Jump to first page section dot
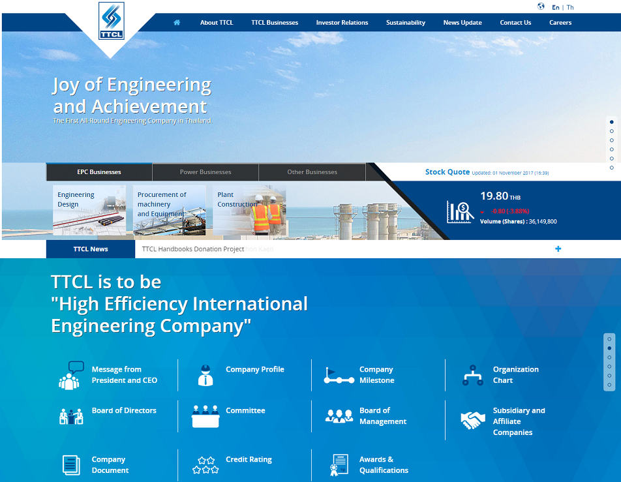The image size is (621, 482). (609, 339)
